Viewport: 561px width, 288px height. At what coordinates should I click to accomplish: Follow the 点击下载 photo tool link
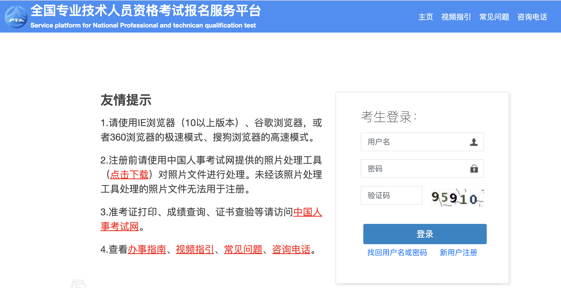129,175
